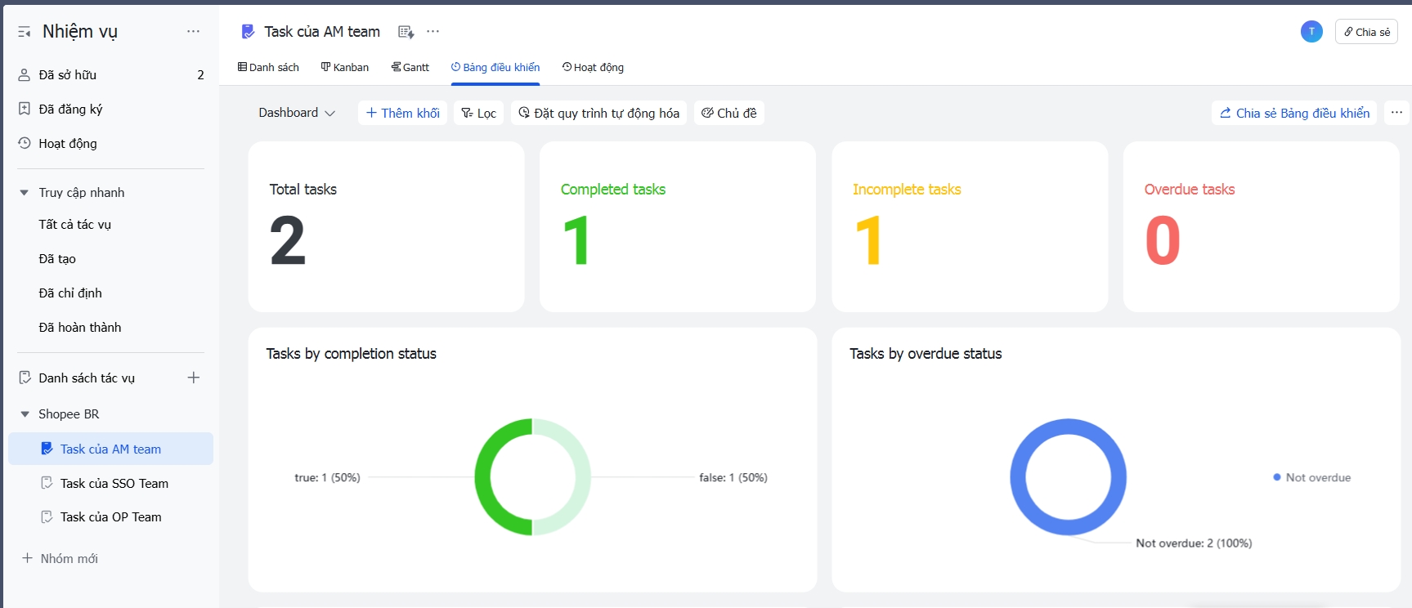Viewport: 1412px width, 608px height.
Task: Select Đã hoàn thành quick access item
Action: point(80,327)
